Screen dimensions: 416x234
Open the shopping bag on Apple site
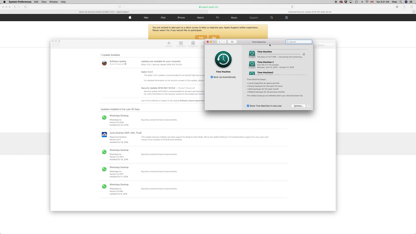[286, 18]
